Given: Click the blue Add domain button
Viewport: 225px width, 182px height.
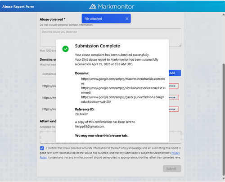Looking at the screenshot, I should (175, 73).
